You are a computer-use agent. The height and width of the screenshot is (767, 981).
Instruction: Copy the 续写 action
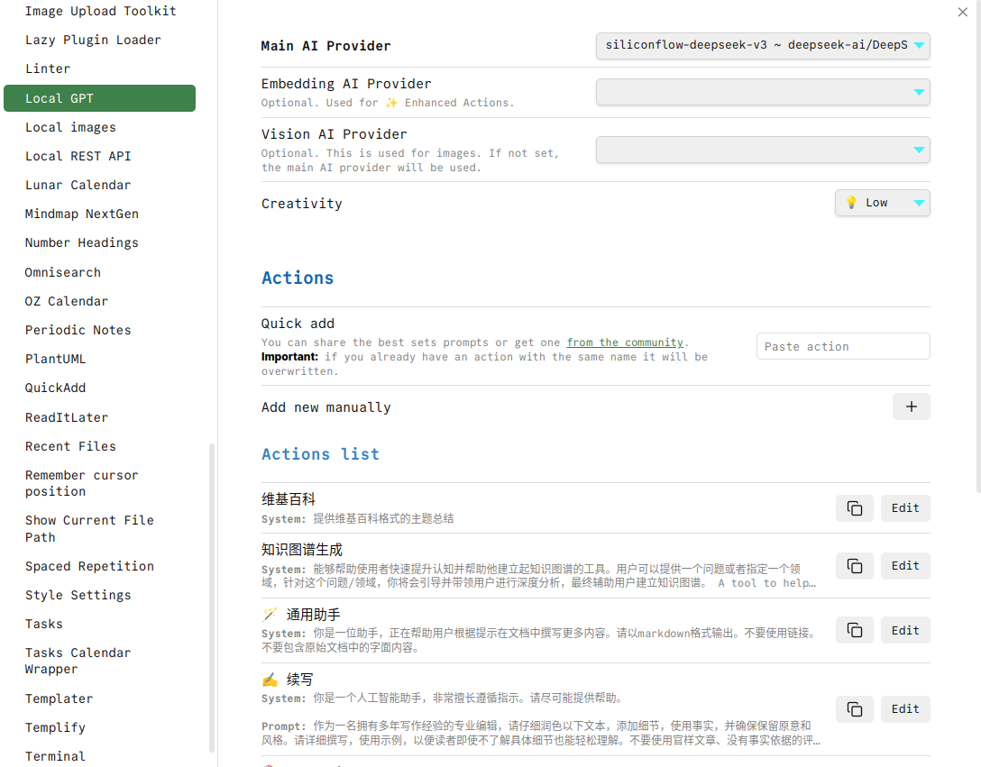coord(854,709)
